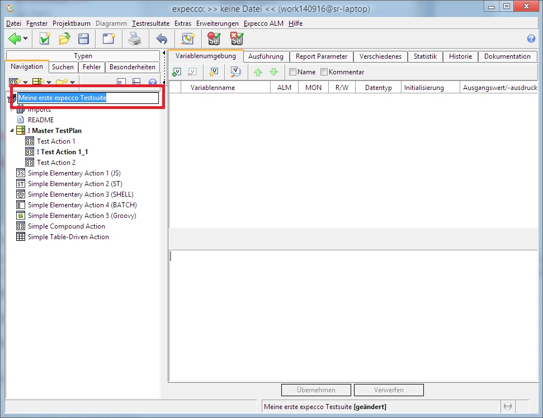Save project with the floppy disk icon
This screenshot has width=543, height=418.
point(83,39)
